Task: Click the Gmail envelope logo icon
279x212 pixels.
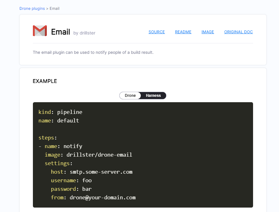Action: (40, 31)
